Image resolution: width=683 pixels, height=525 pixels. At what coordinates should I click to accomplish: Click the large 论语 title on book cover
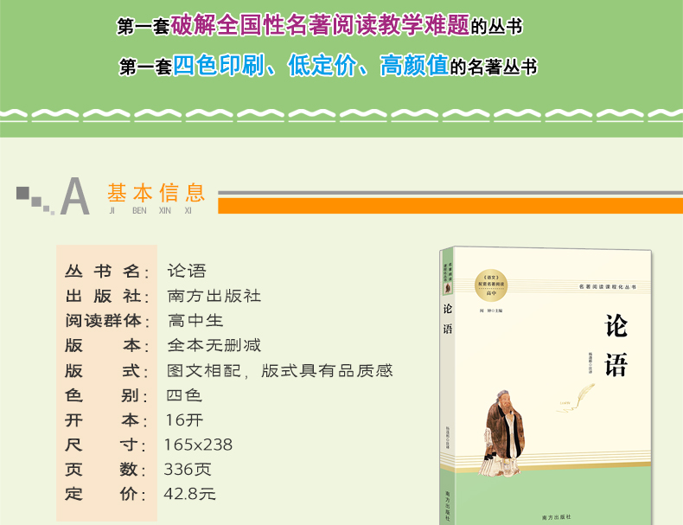click(616, 345)
